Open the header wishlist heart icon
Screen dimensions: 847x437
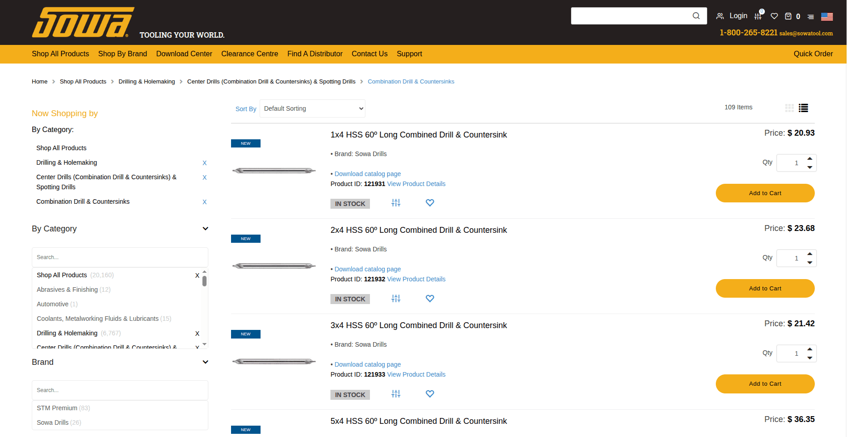coord(774,16)
